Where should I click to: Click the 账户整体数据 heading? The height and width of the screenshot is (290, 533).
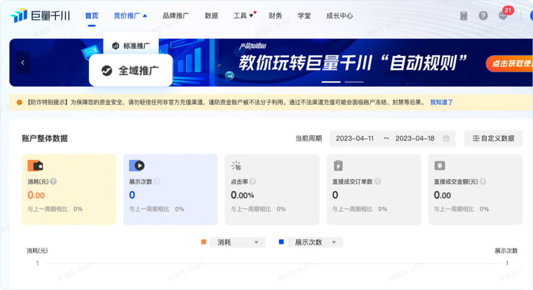point(44,138)
